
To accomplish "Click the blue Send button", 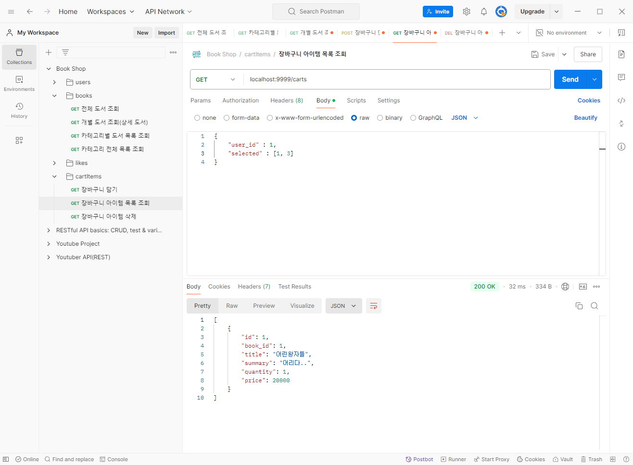I will (x=570, y=79).
